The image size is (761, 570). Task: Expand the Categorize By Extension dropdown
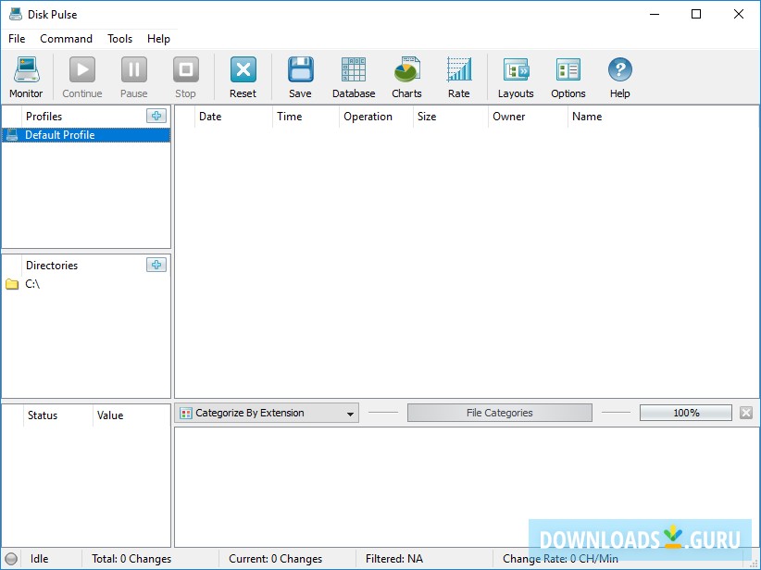pos(267,414)
